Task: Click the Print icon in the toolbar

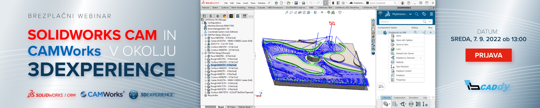Action: pyautogui.click(x=303, y=3)
